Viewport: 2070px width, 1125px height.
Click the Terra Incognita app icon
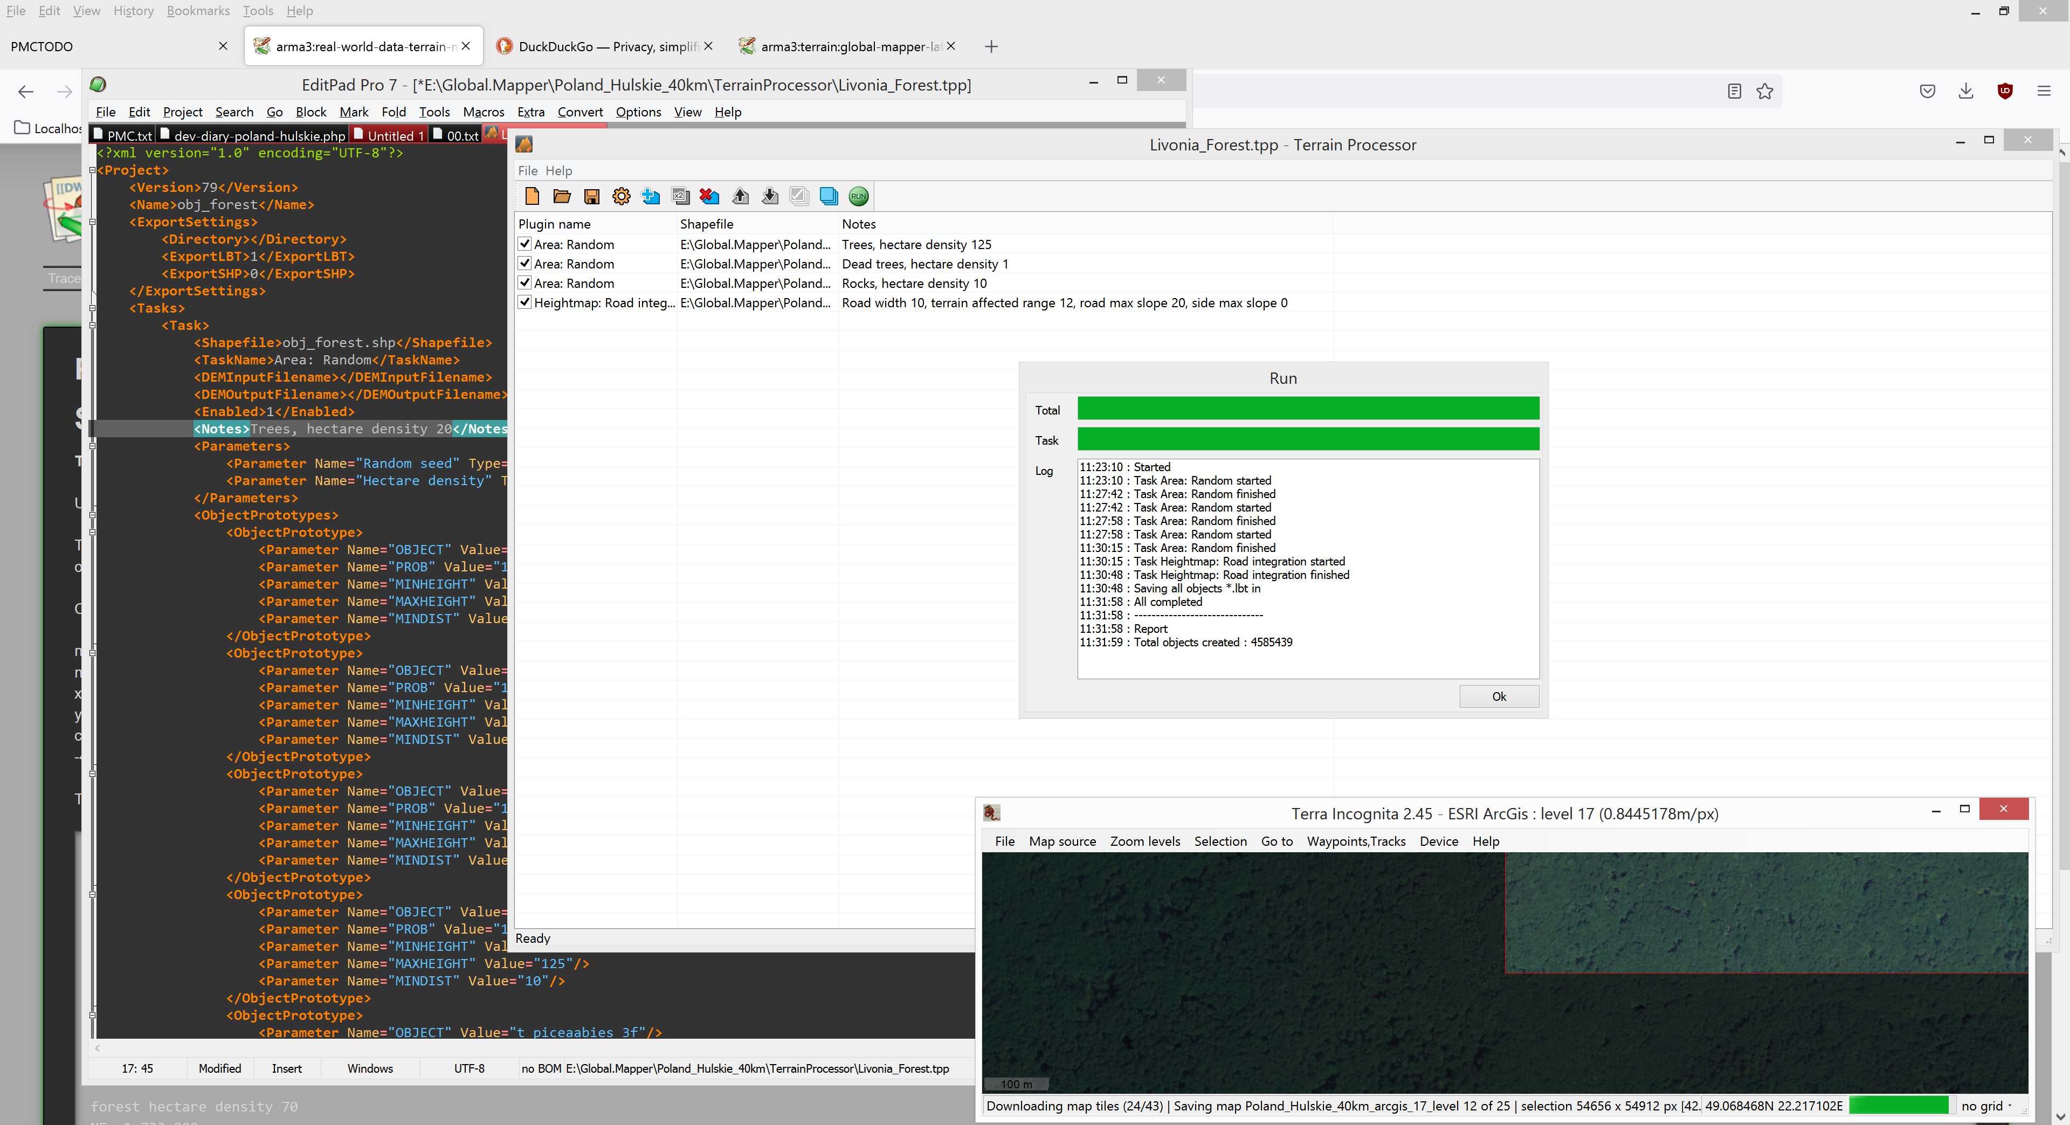coord(992,813)
